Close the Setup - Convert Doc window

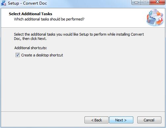pyautogui.click(x=157, y=2)
